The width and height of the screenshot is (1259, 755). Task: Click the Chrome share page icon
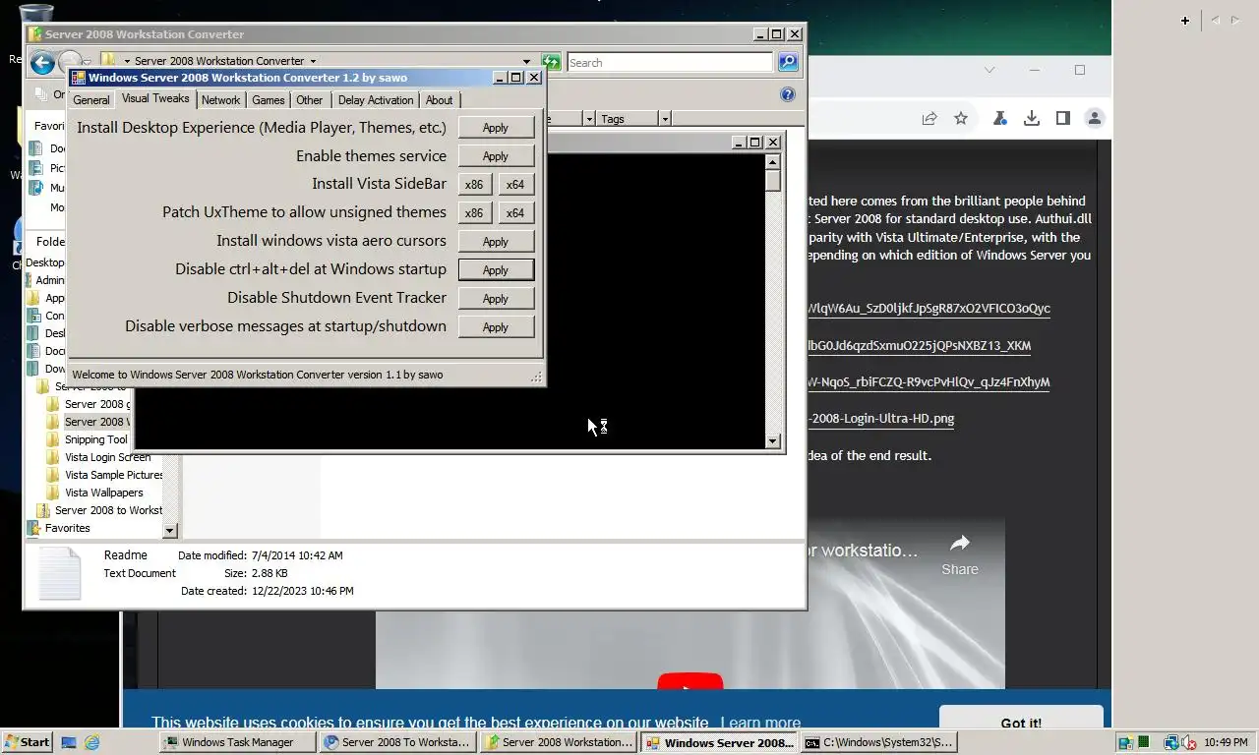point(929,118)
